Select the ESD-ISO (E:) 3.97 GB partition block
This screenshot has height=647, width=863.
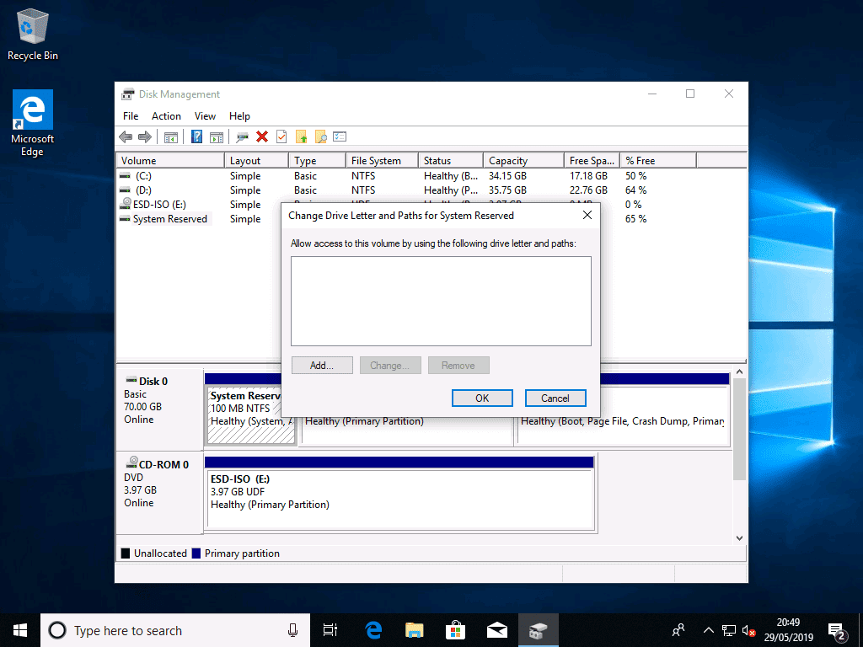[x=400, y=499]
